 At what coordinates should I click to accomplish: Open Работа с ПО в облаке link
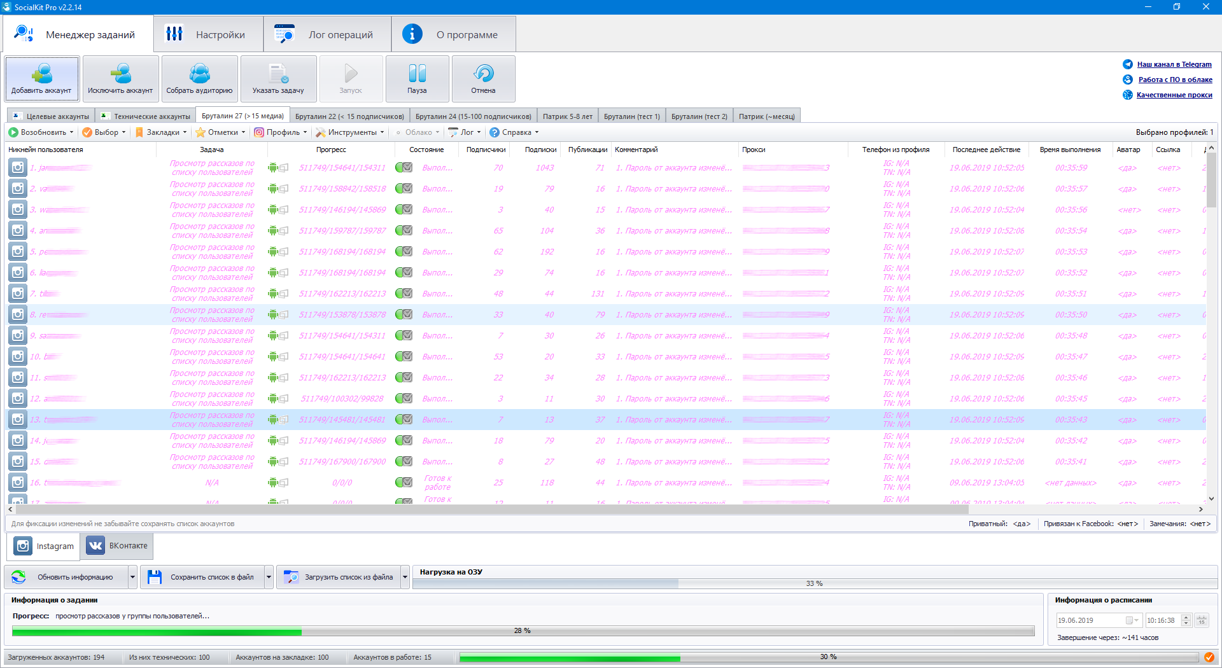point(1175,80)
